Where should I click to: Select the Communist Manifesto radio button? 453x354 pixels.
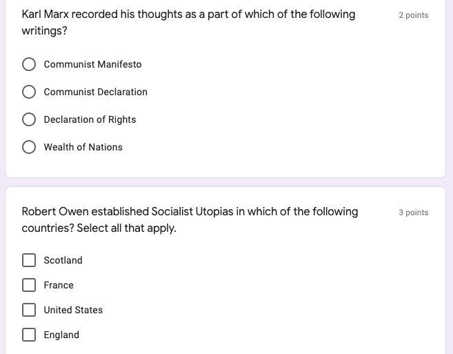tap(29, 64)
